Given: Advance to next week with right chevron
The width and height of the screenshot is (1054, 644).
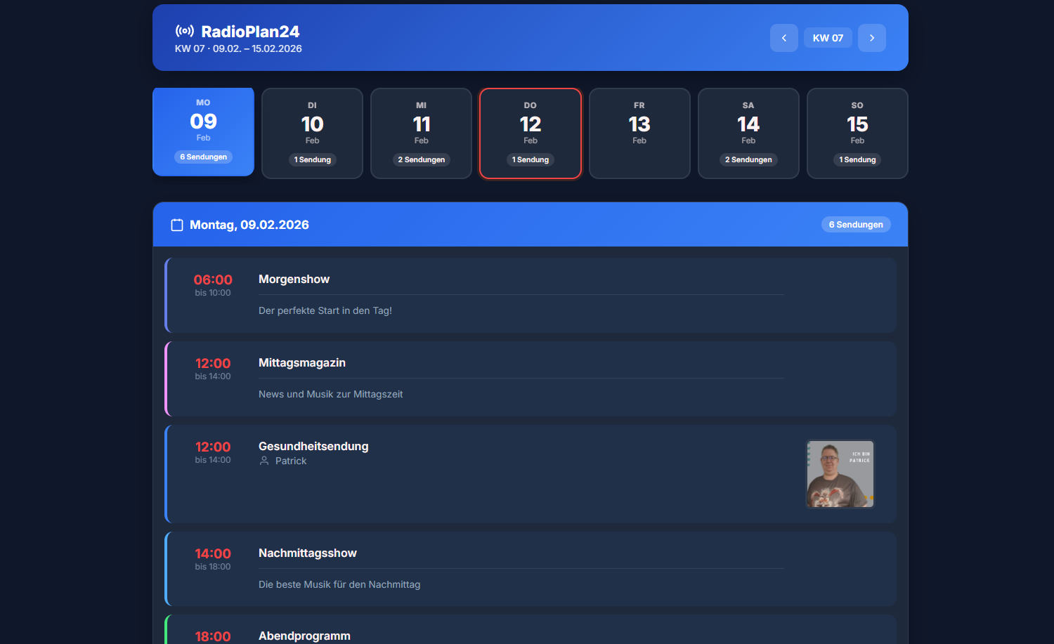Looking at the screenshot, I should (871, 38).
